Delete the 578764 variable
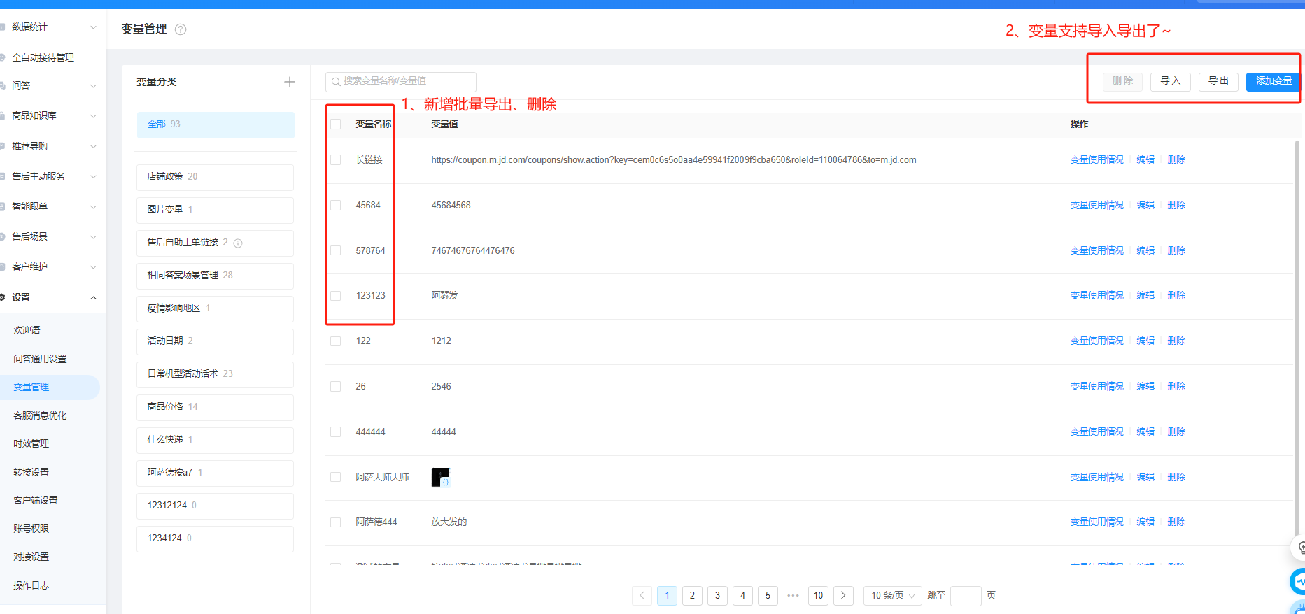Screen dimensions: 1305x614 tap(1176, 250)
